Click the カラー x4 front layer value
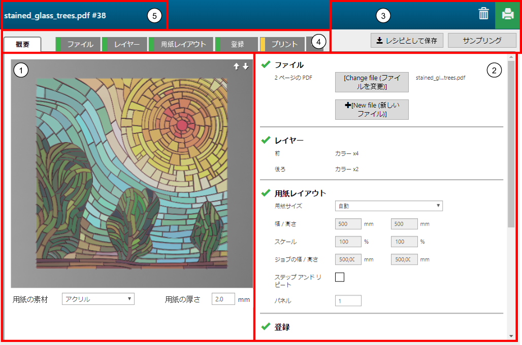 coord(346,153)
